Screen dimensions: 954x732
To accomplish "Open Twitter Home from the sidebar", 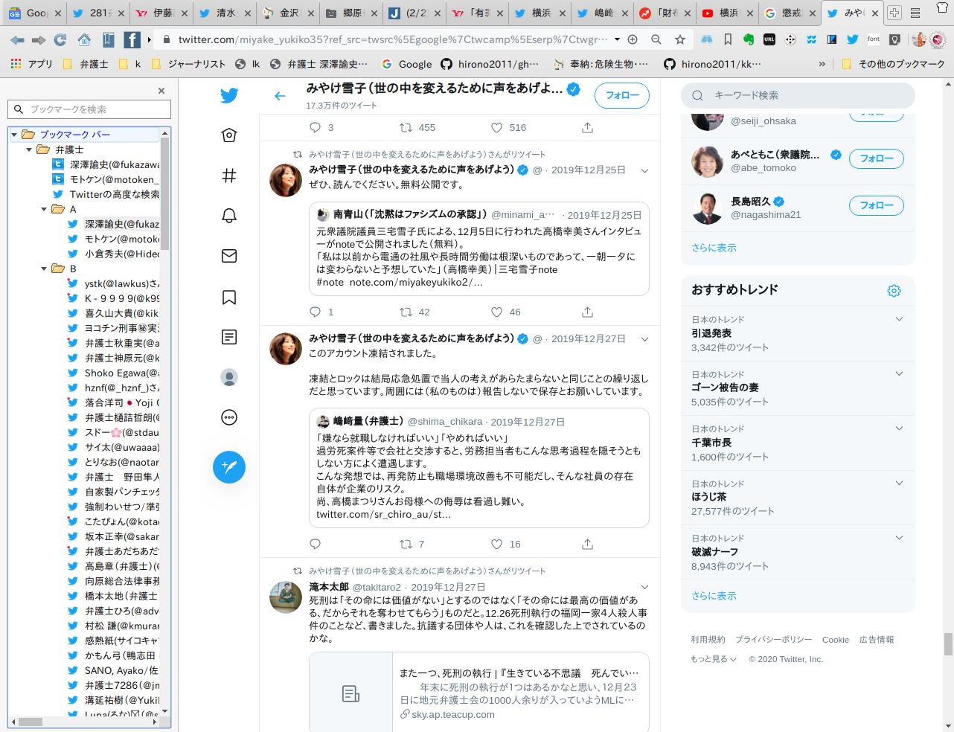I will (x=229, y=135).
